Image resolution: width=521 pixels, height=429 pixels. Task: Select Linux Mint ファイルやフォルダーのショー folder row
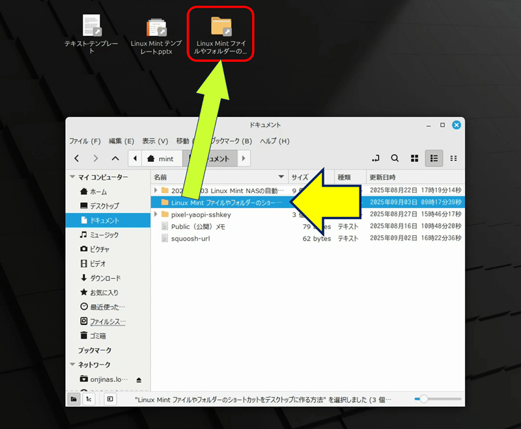click(x=307, y=202)
